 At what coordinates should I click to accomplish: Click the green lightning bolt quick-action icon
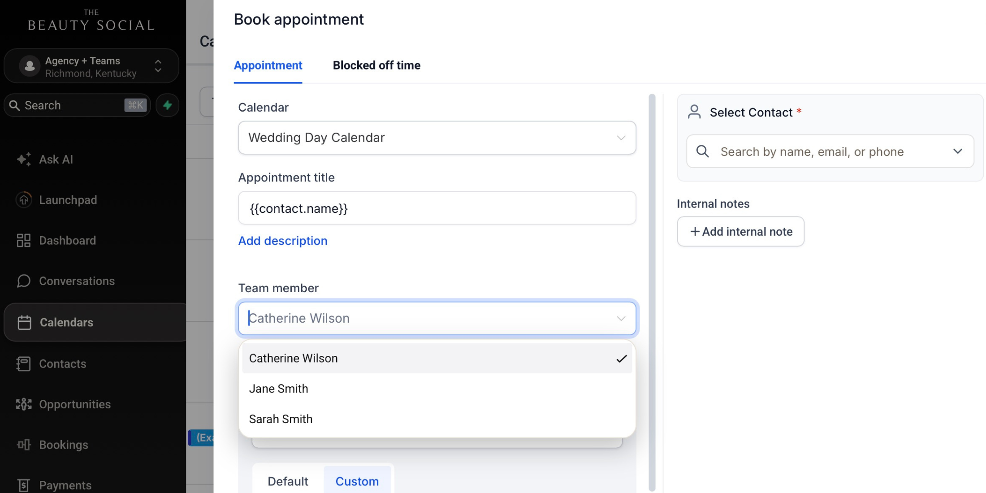(x=168, y=105)
